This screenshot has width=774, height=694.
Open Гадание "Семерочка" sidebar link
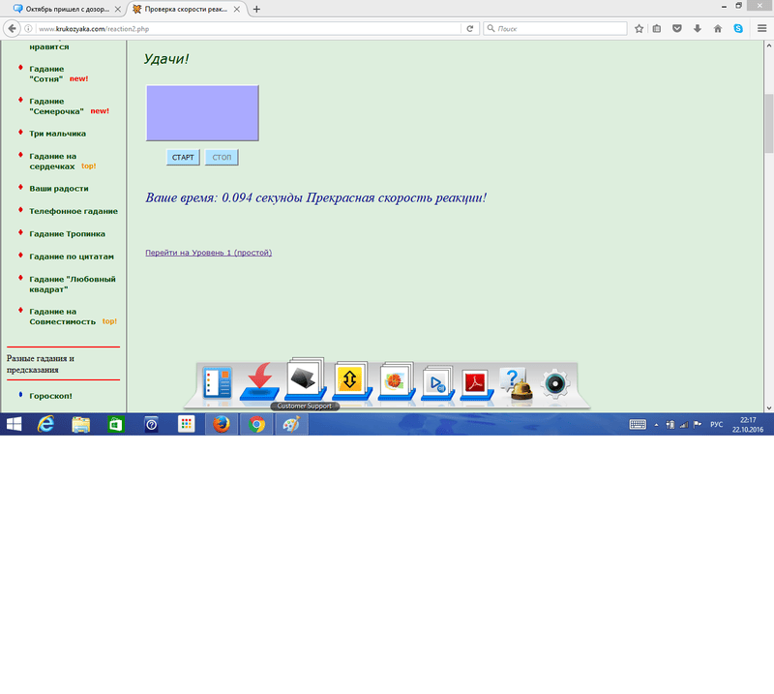[56, 106]
